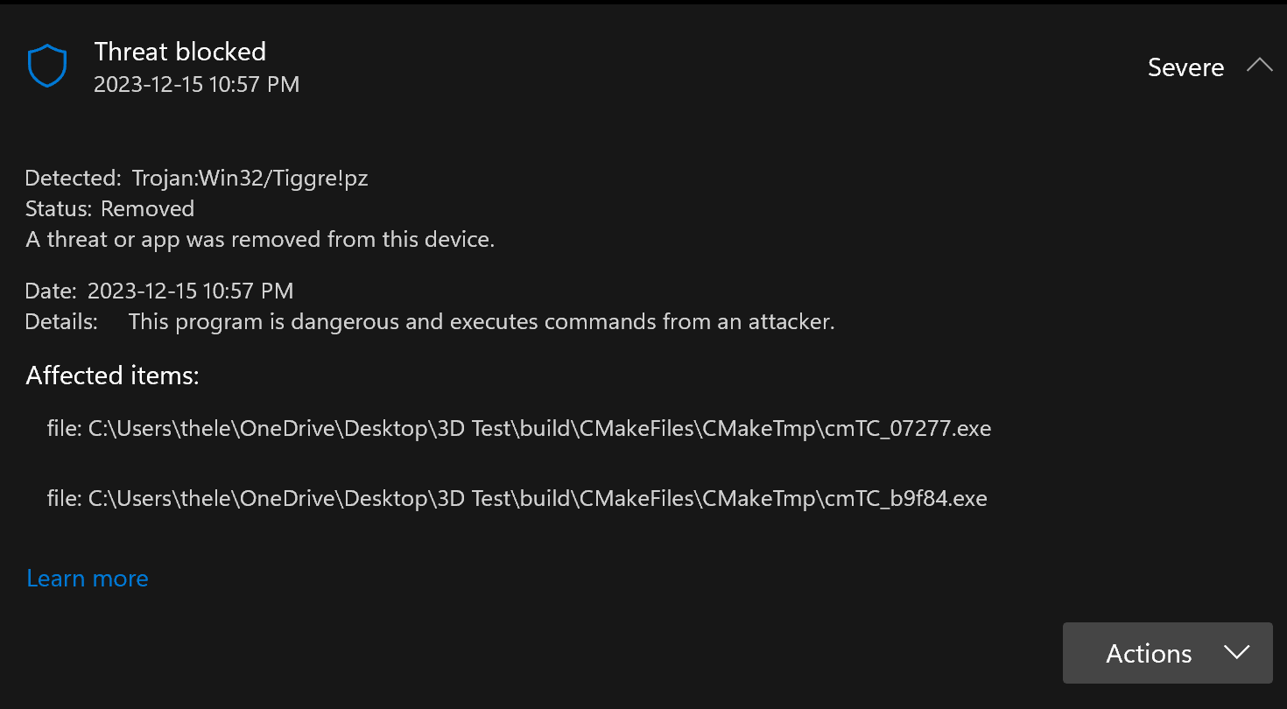Click the Trojan:Win32/Tiggre!pz threat name
Image resolution: width=1287 pixels, height=709 pixels.
click(x=250, y=179)
